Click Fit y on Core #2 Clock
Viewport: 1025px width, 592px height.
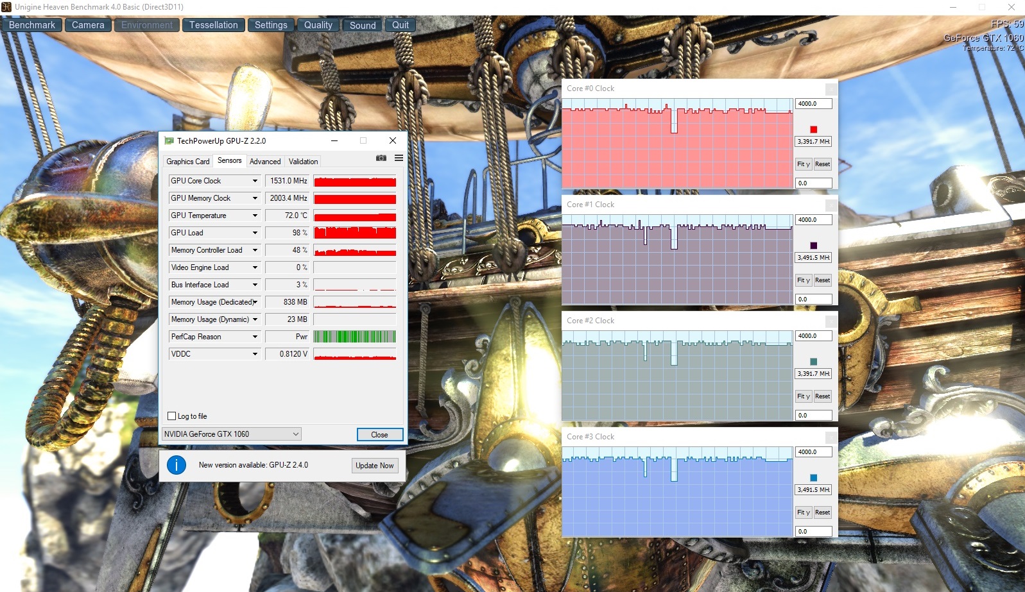pyautogui.click(x=804, y=396)
